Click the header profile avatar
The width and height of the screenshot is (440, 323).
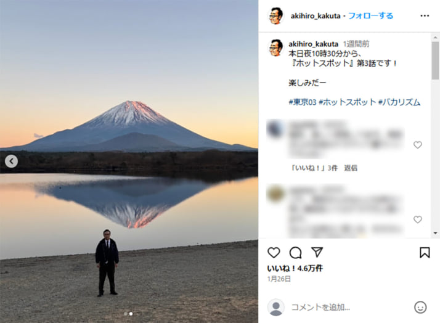(276, 15)
